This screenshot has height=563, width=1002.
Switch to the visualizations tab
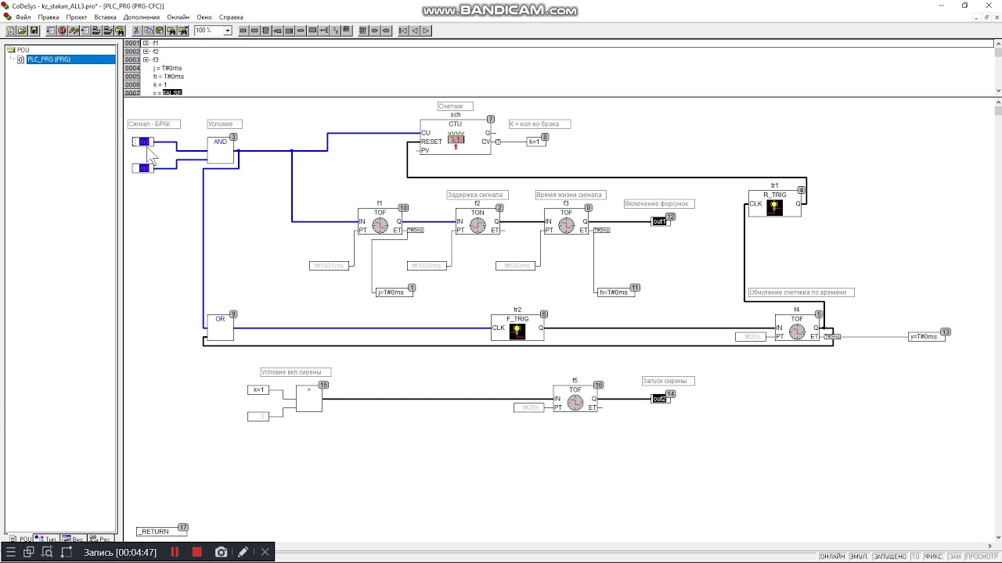[x=74, y=539]
